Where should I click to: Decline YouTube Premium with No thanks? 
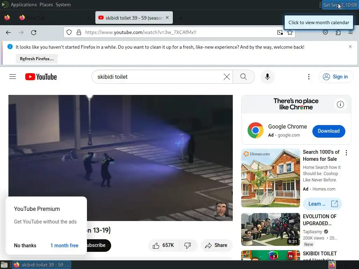[25, 246]
